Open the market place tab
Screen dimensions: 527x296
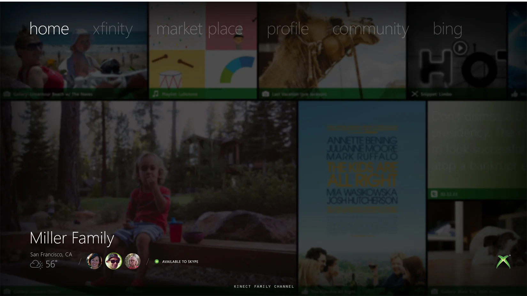[200, 29]
